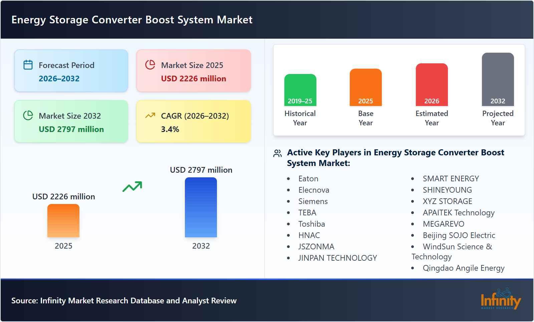The image size is (534, 322).
Task: Open the Forecast Period 2026–2032 card
Action: pos(71,70)
